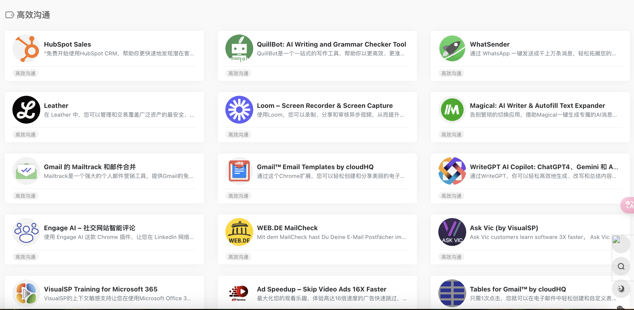Click the Magical green M icon
This screenshot has width=634, height=310.
(452, 110)
